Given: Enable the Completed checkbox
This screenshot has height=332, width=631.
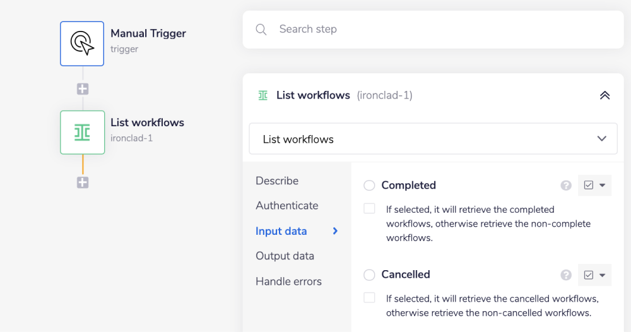Looking at the screenshot, I should [370, 209].
